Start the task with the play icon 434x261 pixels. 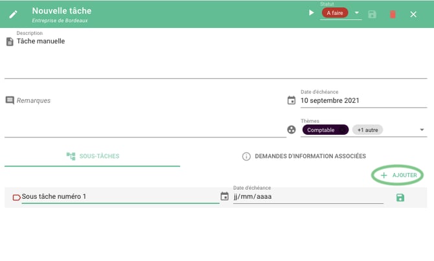312,13
